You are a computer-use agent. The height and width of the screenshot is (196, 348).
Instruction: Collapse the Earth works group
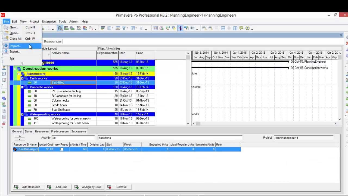[x=22, y=78]
